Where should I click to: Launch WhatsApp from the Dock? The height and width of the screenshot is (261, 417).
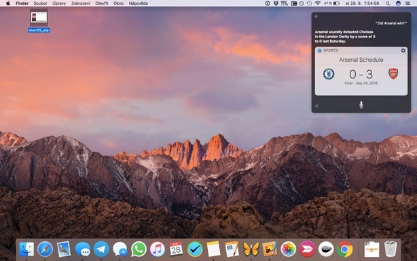point(139,249)
